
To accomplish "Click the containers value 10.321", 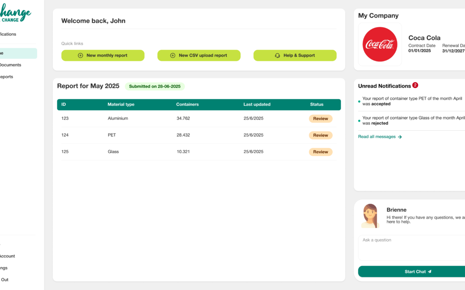I will point(183,152).
